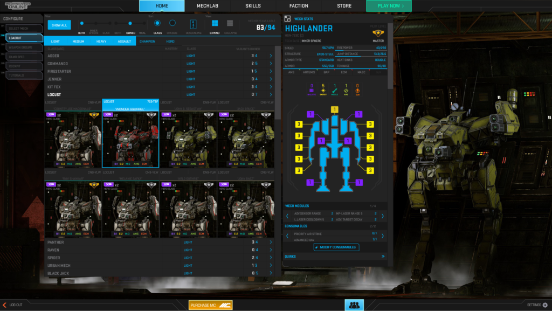The height and width of the screenshot is (311, 552).
Task: Click the Master pilot level badge
Action: point(378,33)
